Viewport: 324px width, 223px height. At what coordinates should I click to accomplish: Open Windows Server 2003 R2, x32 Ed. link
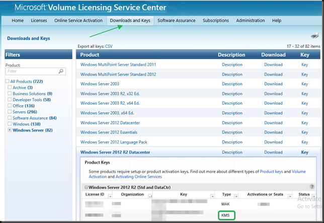click(x=110, y=94)
